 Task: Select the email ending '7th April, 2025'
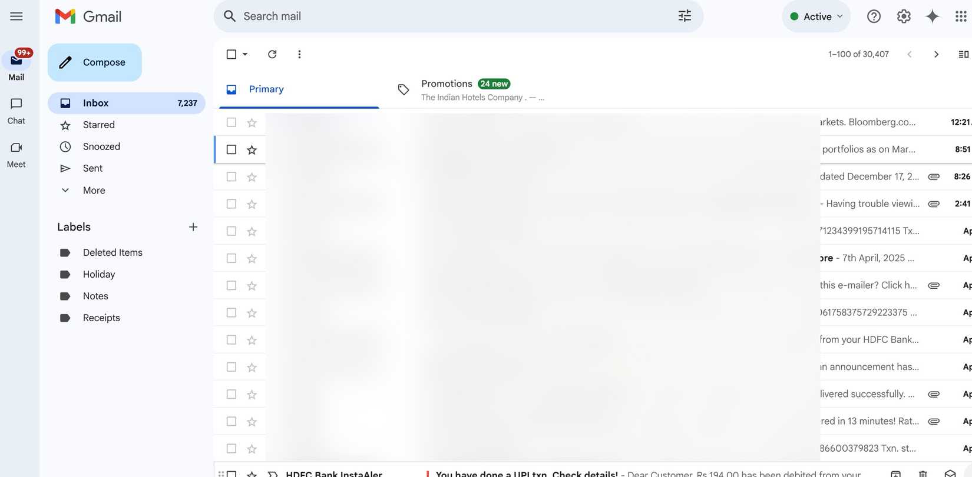pos(232,258)
